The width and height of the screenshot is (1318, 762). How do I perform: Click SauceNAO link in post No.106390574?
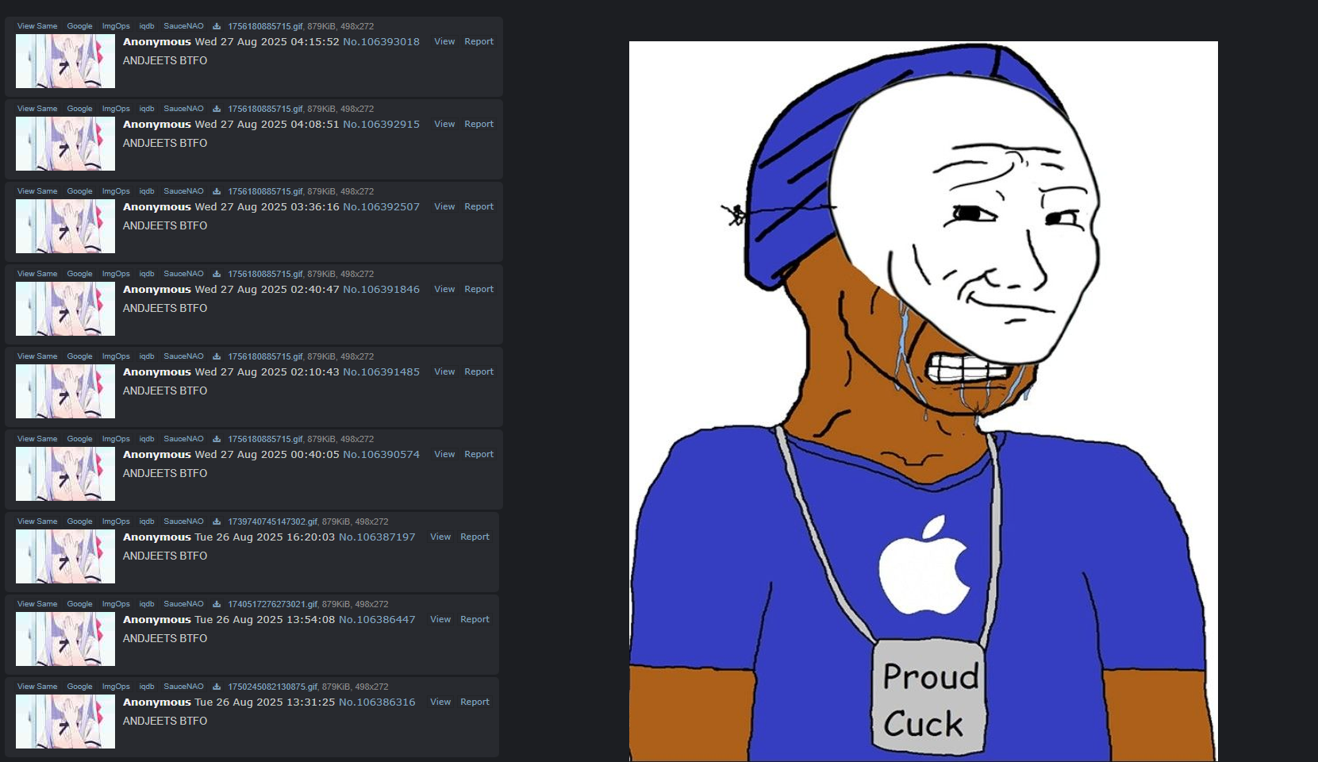183,439
